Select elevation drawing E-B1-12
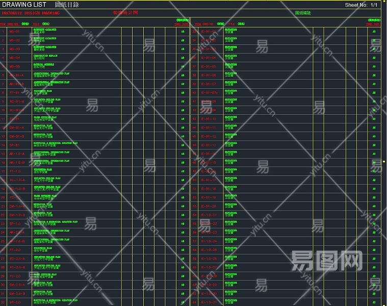 tap(209, 136)
